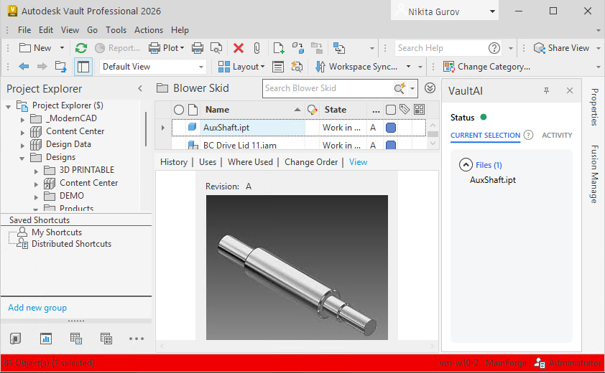This screenshot has width=605, height=373.
Task: Click in the Search Blower Skid field
Action: click(x=328, y=88)
